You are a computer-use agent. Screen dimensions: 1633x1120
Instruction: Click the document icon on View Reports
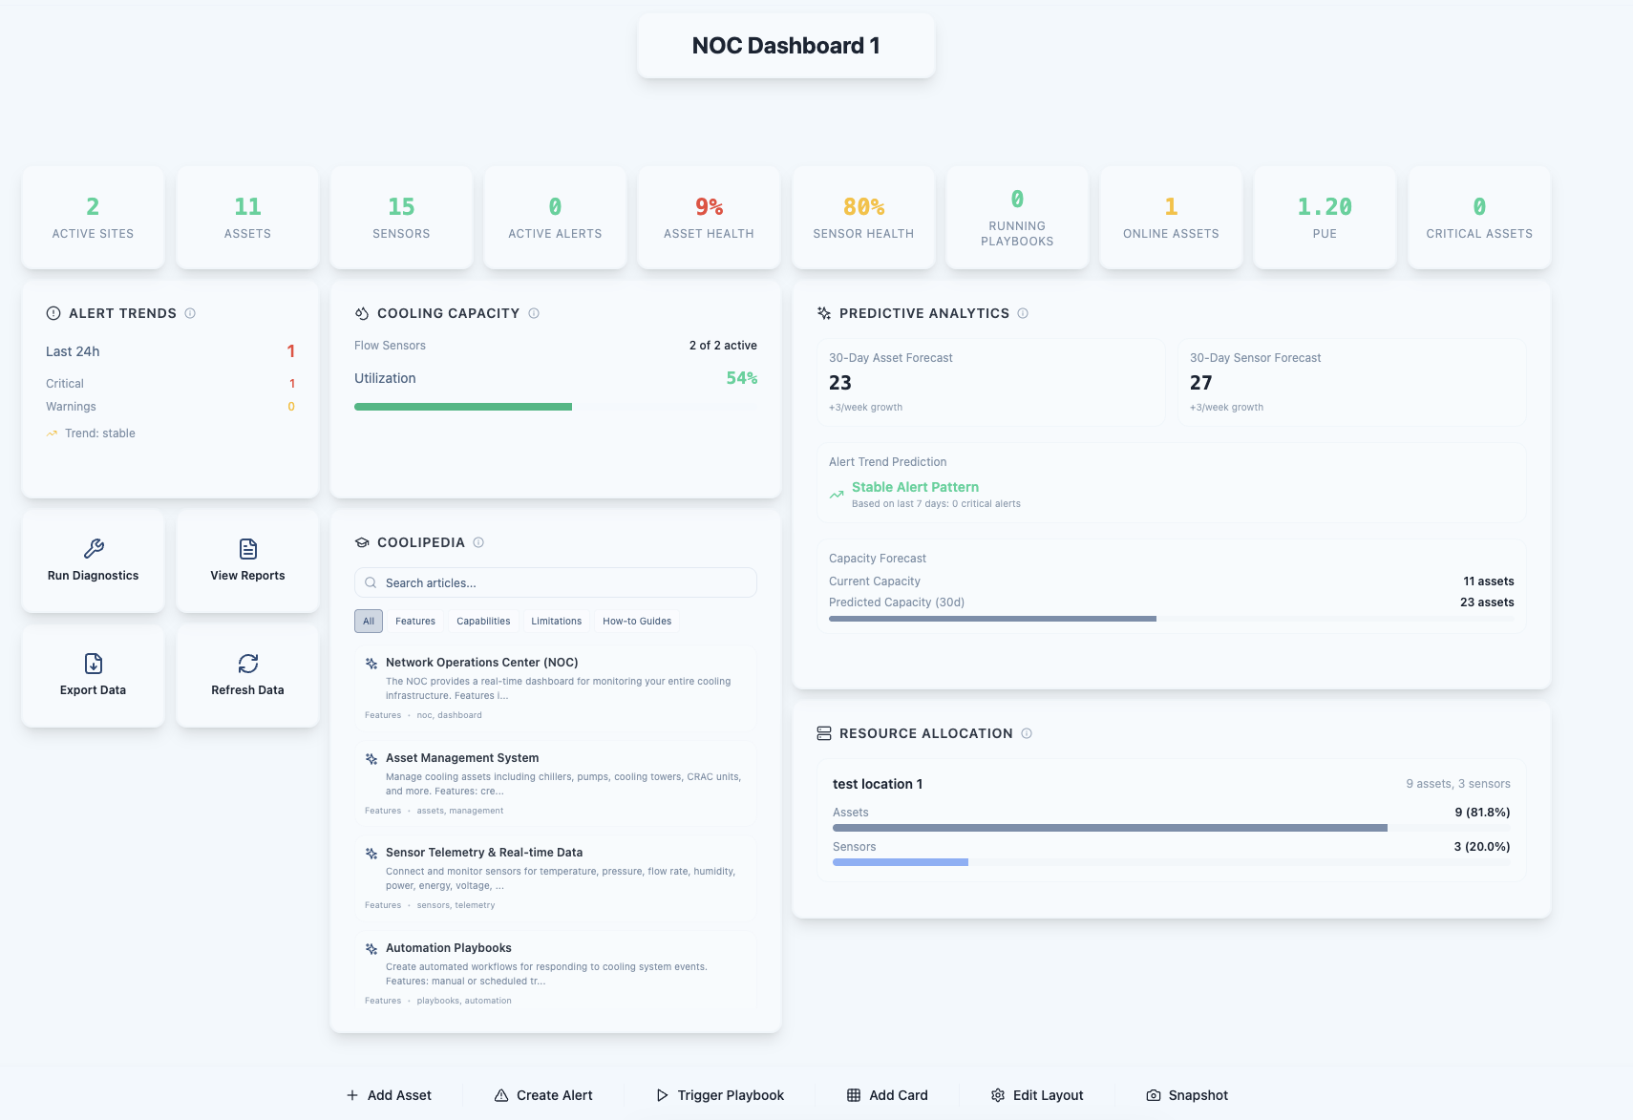[x=248, y=549]
